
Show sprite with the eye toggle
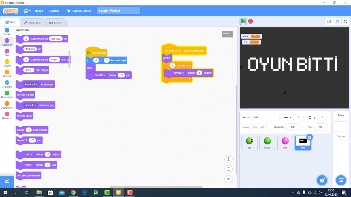255,127
